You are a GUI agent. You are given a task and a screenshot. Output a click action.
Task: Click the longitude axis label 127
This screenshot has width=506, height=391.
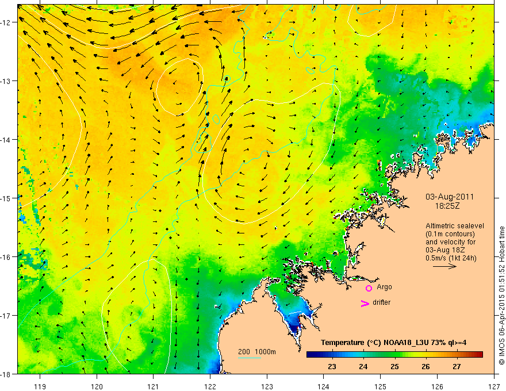tap(494, 386)
